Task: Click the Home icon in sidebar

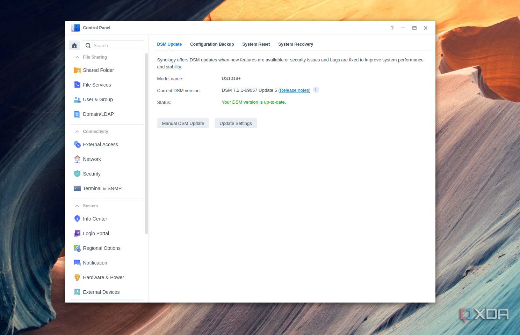Action: click(x=74, y=45)
